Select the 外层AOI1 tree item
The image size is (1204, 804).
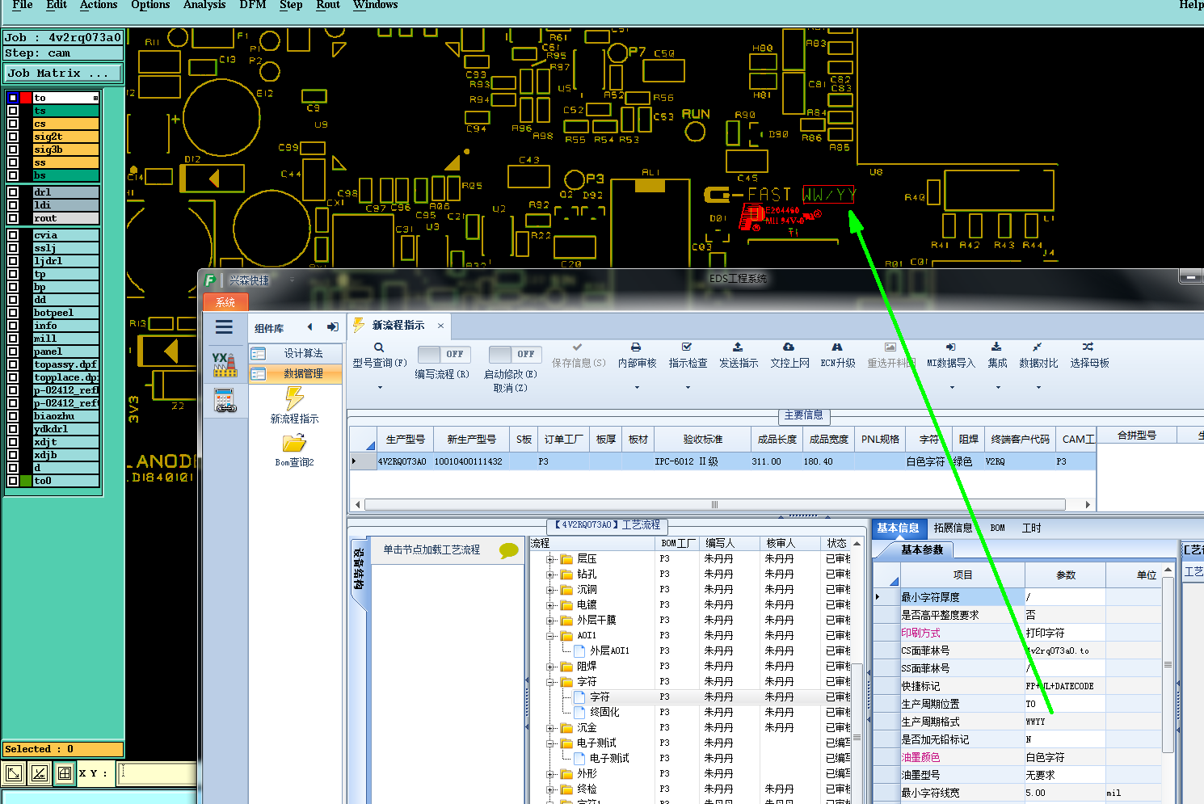click(x=609, y=651)
